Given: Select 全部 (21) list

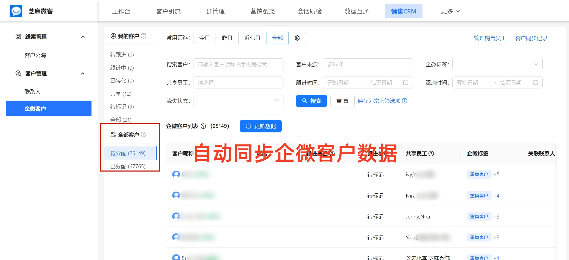Looking at the screenshot, I should point(121,120).
